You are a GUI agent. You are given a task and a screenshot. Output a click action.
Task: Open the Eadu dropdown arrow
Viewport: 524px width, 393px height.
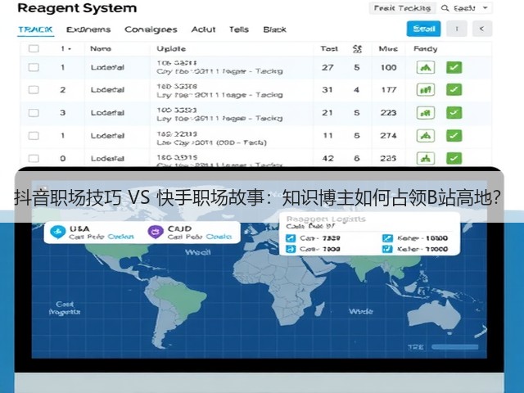[486, 7]
